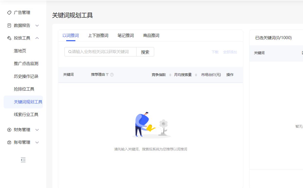The image size is (303, 188).
Task: Switch to the 笔记推词 tab
Action: (126, 36)
